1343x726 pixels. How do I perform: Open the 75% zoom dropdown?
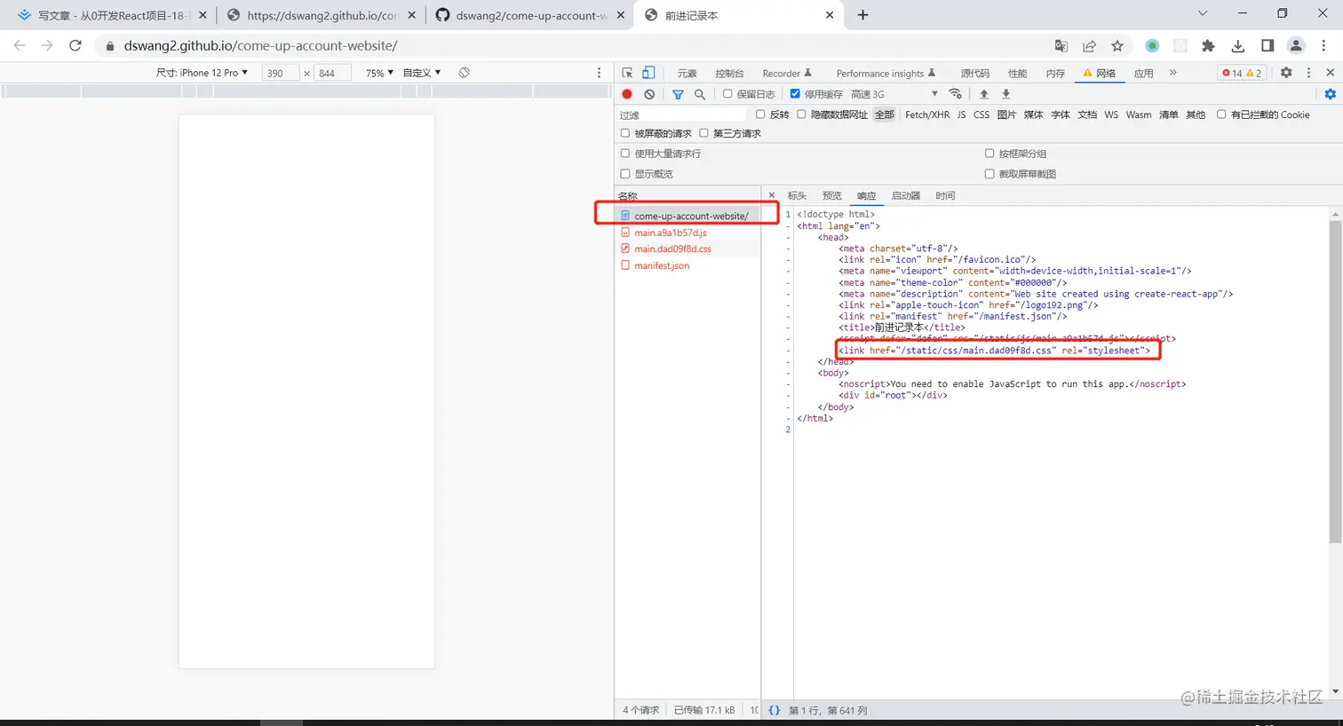point(379,73)
